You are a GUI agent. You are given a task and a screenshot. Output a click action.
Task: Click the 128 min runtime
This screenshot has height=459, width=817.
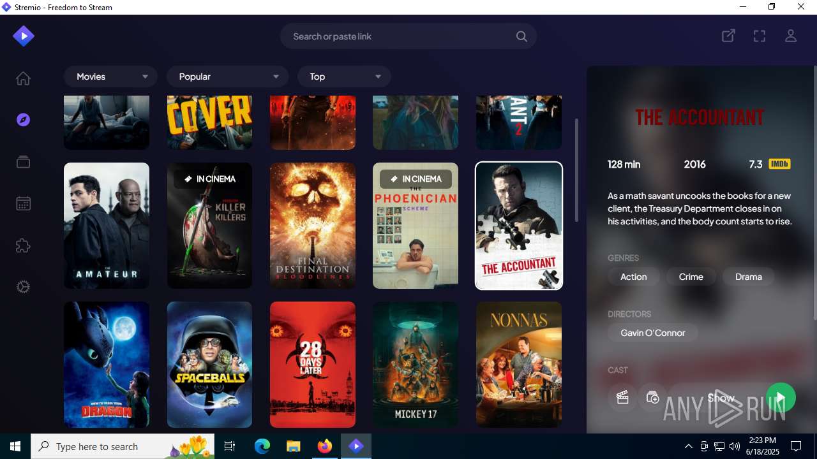tap(624, 164)
